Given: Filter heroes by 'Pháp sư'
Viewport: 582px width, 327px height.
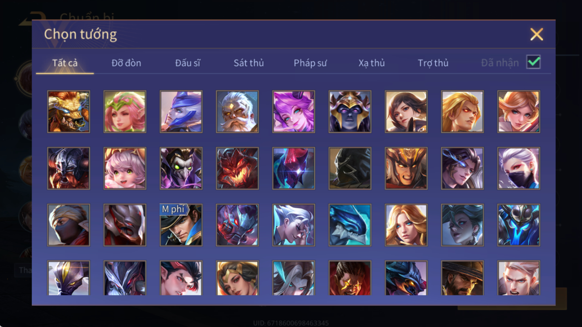Looking at the screenshot, I should click(310, 63).
